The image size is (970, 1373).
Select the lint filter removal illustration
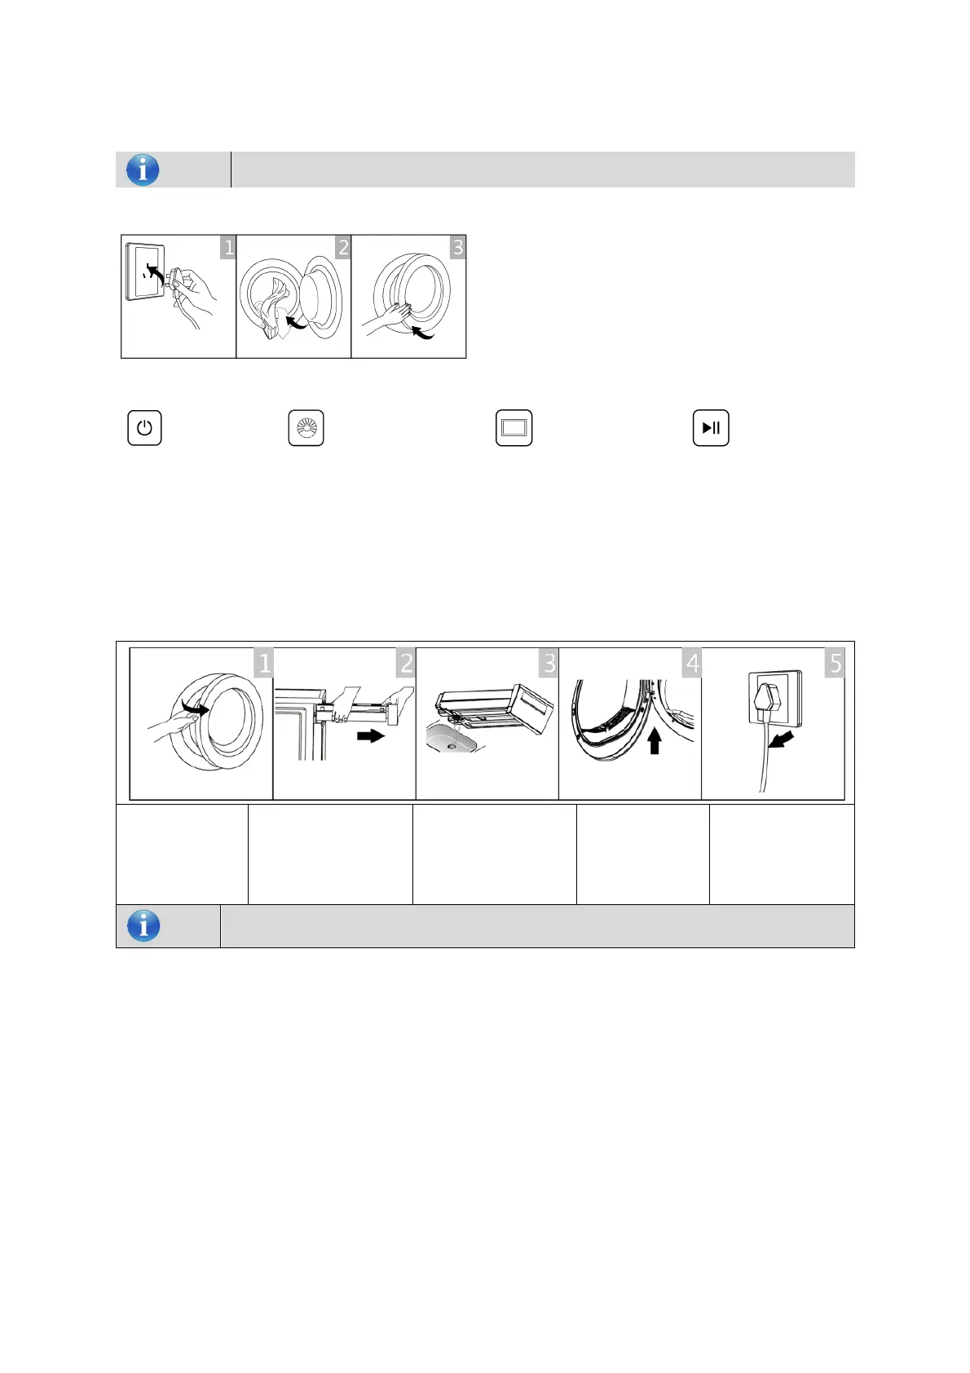[x=630, y=724]
